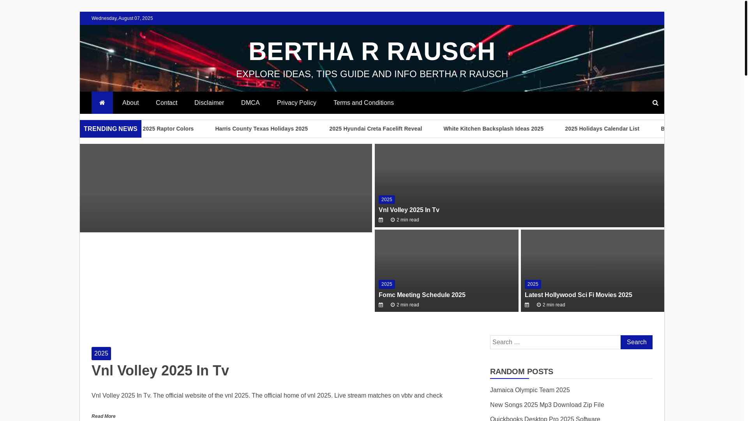Click clock icon under Fomc Meeting card
This screenshot has width=748, height=421.
coord(393,305)
